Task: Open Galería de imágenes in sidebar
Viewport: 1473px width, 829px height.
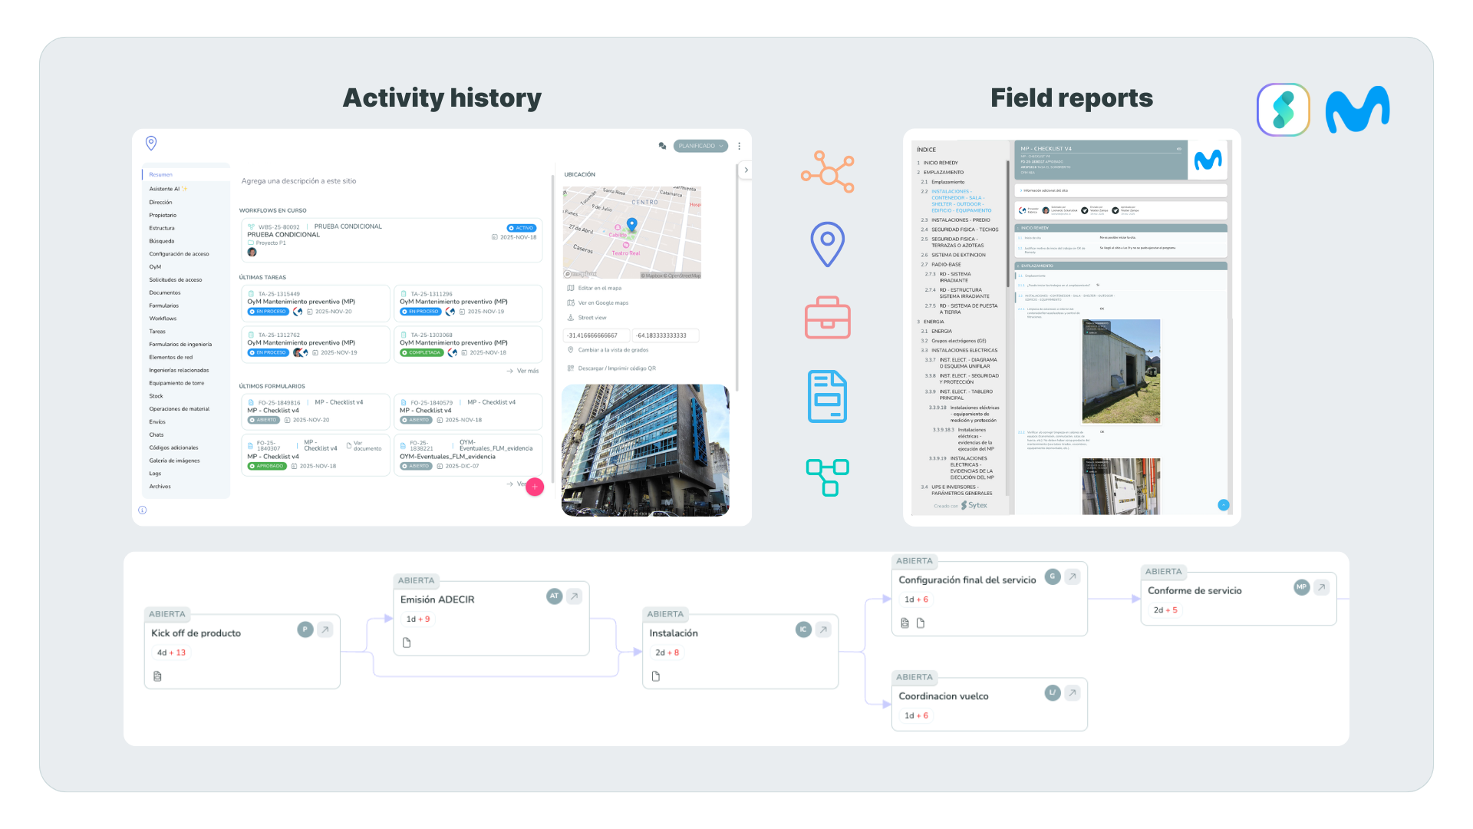Action: (174, 461)
